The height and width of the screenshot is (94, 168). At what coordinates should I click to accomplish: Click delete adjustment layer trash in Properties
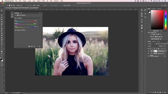39,46
